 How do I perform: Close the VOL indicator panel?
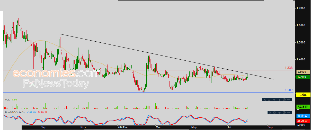click(x=265, y=100)
